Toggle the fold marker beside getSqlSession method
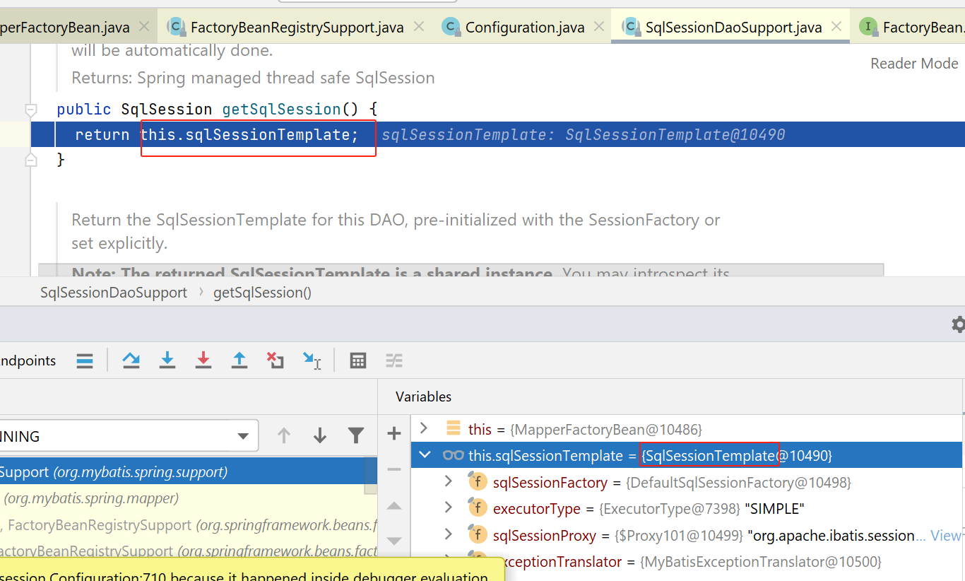 coord(30,110)
